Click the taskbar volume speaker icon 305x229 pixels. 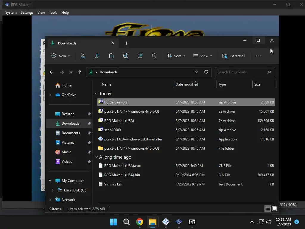tap(269, 222)
